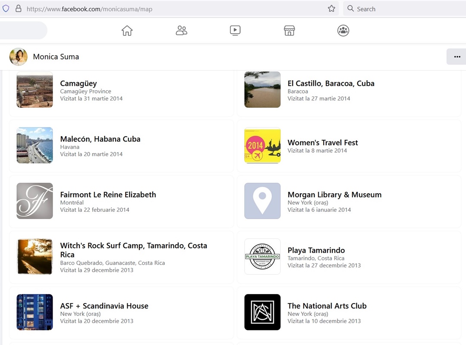Open the Camagüey check-in link
The height and width of the screenshot is (345, 466).
click(78, 83)
